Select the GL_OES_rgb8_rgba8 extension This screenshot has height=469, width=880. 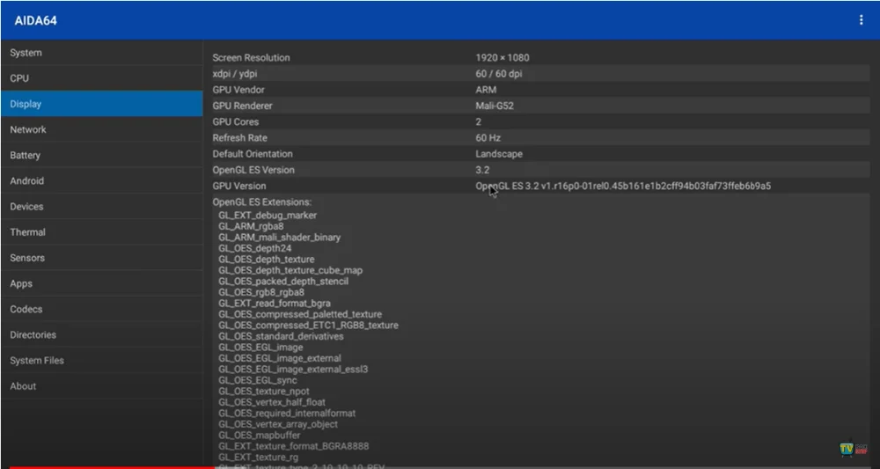pos(261,292)
